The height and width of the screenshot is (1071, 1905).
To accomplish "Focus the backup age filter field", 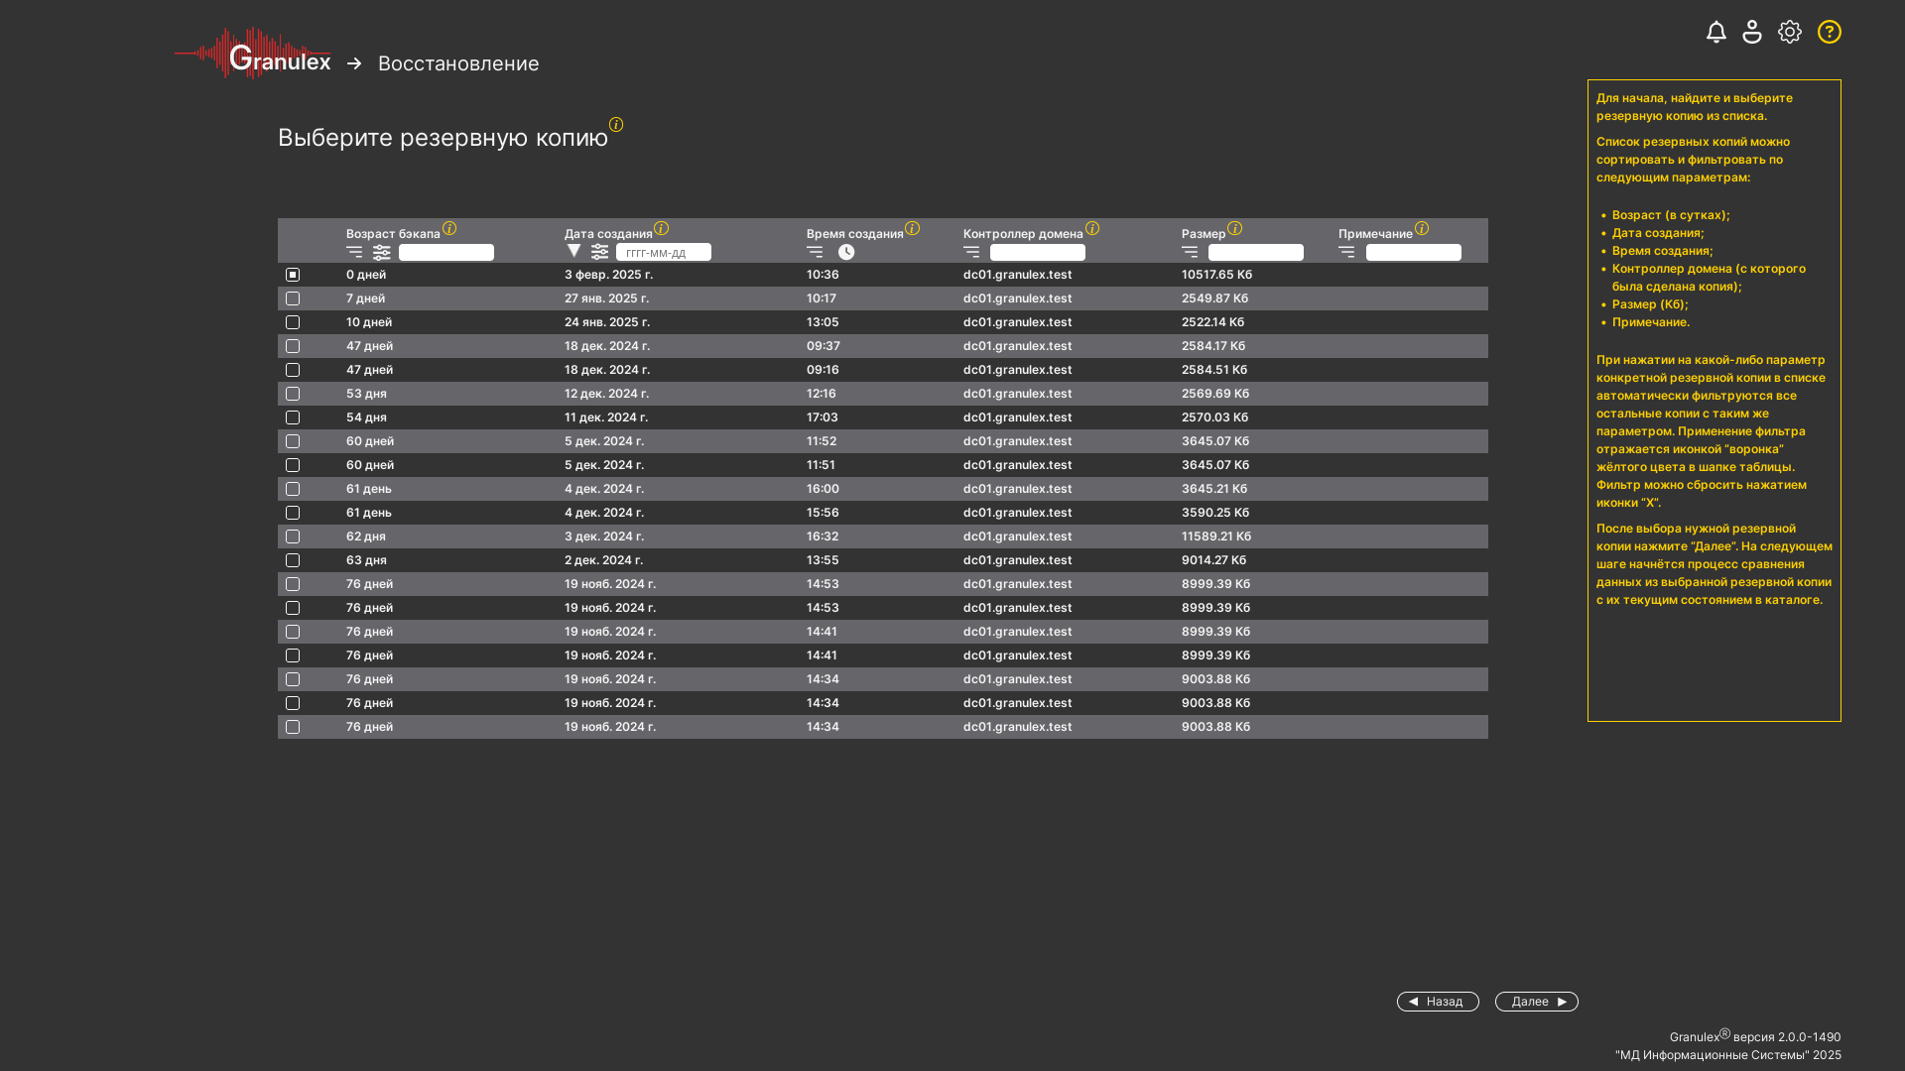I will [446, 252].
